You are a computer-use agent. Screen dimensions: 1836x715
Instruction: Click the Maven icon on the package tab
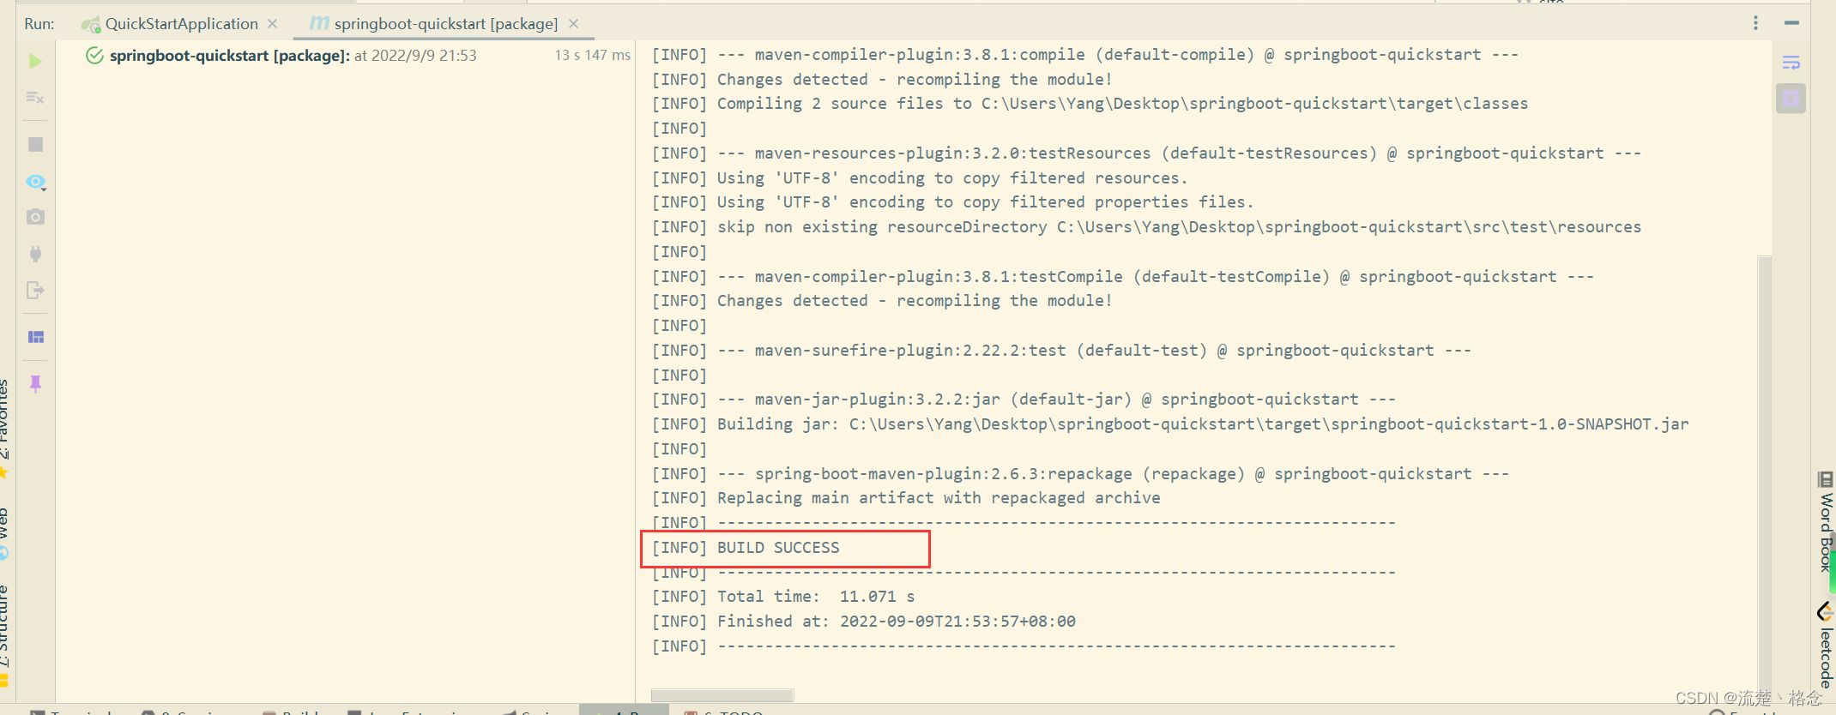pos(319,23)
